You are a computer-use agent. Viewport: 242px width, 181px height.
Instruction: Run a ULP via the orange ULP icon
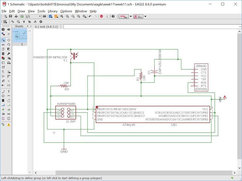point(56,16)
